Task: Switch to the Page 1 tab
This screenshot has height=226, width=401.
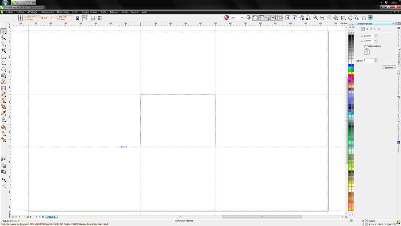Action: pos(51,217)
